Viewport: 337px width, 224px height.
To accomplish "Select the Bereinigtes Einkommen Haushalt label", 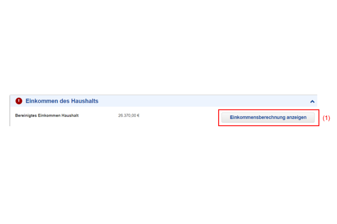I will coord(47,115).
